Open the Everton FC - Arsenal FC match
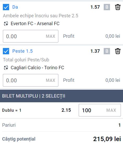Image resolution: width=123 pixels, height=144 pixels. click(35, 24)
